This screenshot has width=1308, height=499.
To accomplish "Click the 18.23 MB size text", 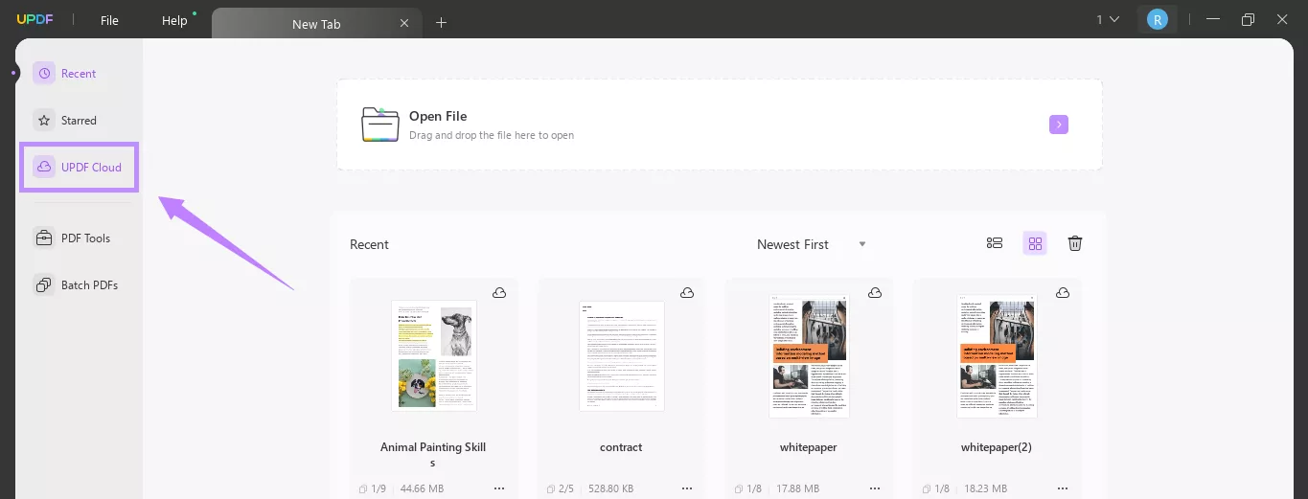I will (985, 488).
